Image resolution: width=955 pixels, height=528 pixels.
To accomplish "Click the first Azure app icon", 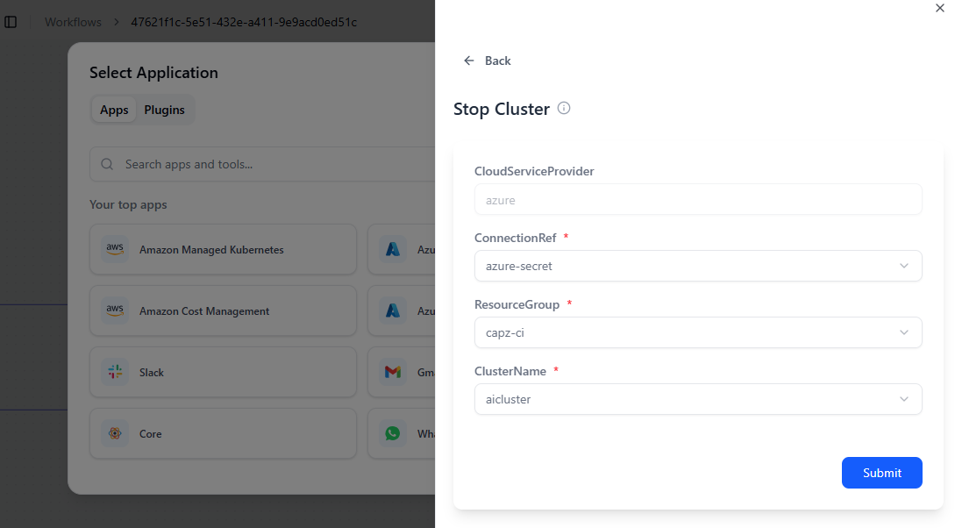I will tap(393, 250).
